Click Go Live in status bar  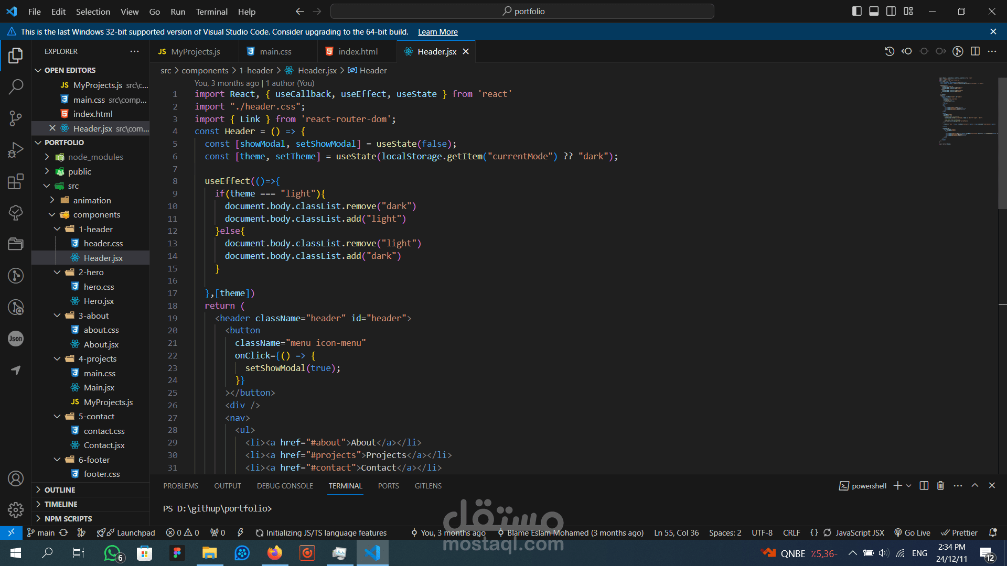pos(913,533)
